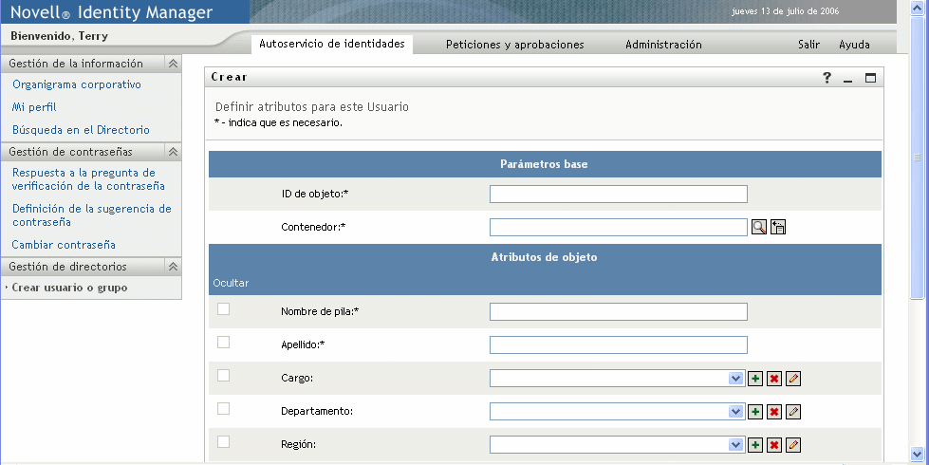Image resolution: width=929 pixels, height=465 pixels.
Task: Toggle the hide checkbox for Nombre de pila
Action: pyautogui.click(x=224, y=308)
